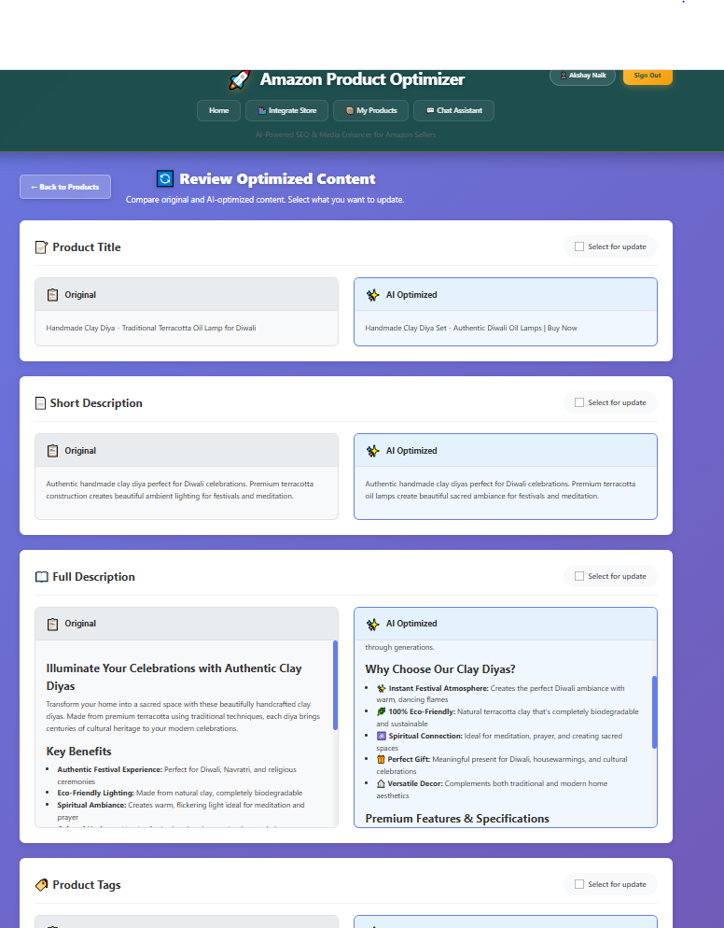
Task: Click the clipboard icon in Product Title Original header
Action: [x=52, y=295]
